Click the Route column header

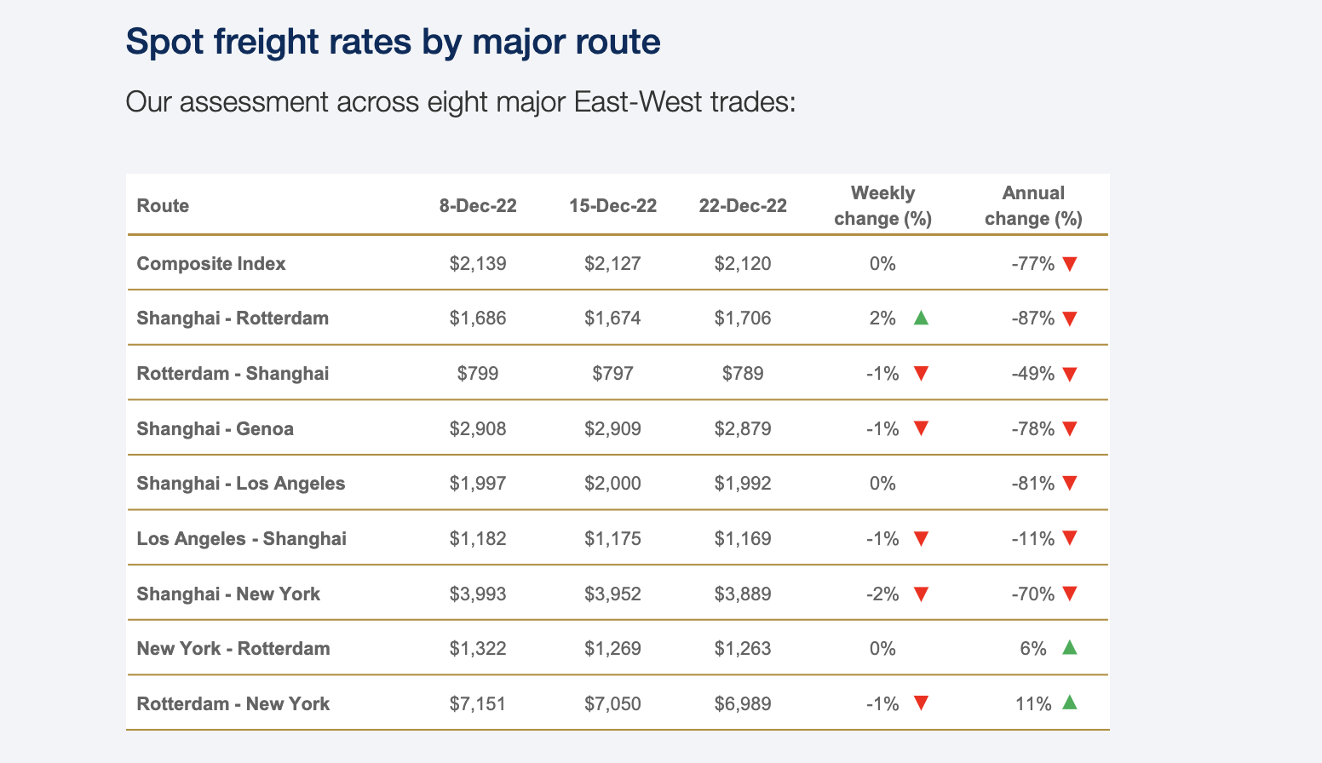coord(163,206)
